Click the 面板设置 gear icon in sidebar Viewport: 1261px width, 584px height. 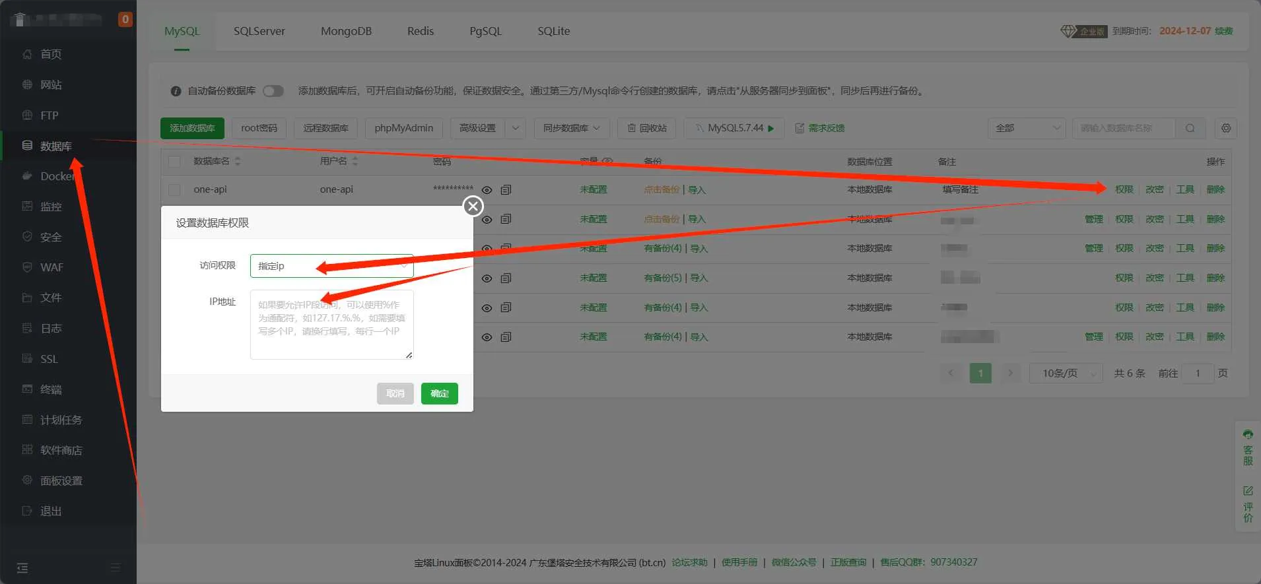coord(27,480)
